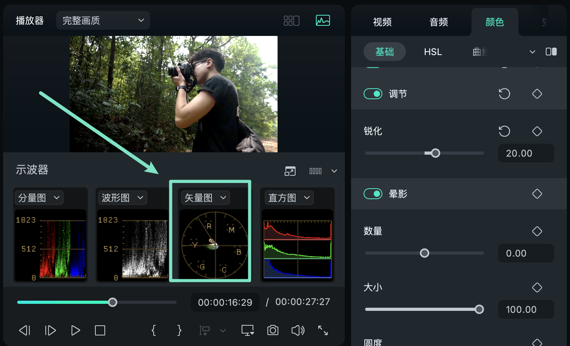Image resolution: width=570 pixels, height=346 pixels.
Task: Add a keyframe diamond for 数量
Action: tap(537, 231)
